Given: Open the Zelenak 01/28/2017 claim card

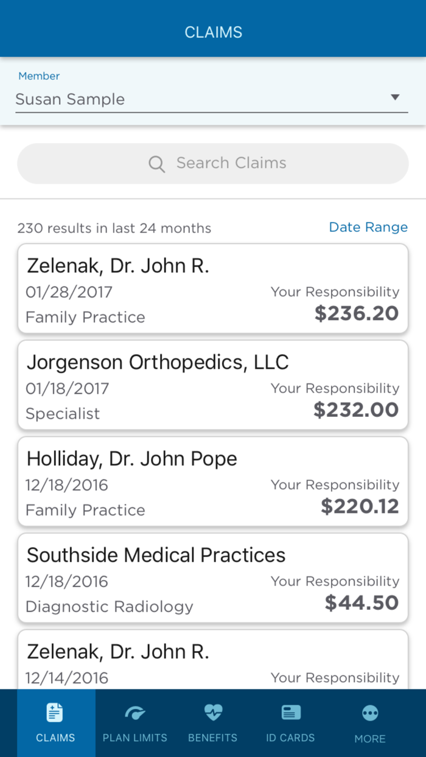Looking at the screenshot, I should (213, 288).
